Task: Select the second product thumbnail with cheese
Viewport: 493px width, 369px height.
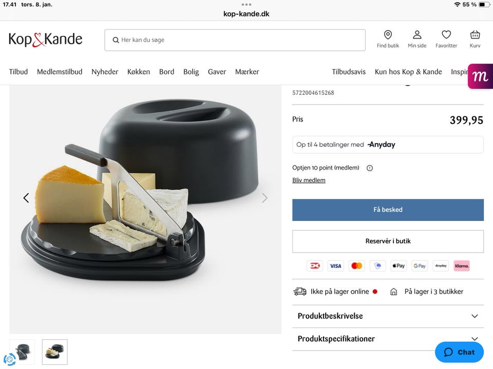Action: click(x=55, y=352)
